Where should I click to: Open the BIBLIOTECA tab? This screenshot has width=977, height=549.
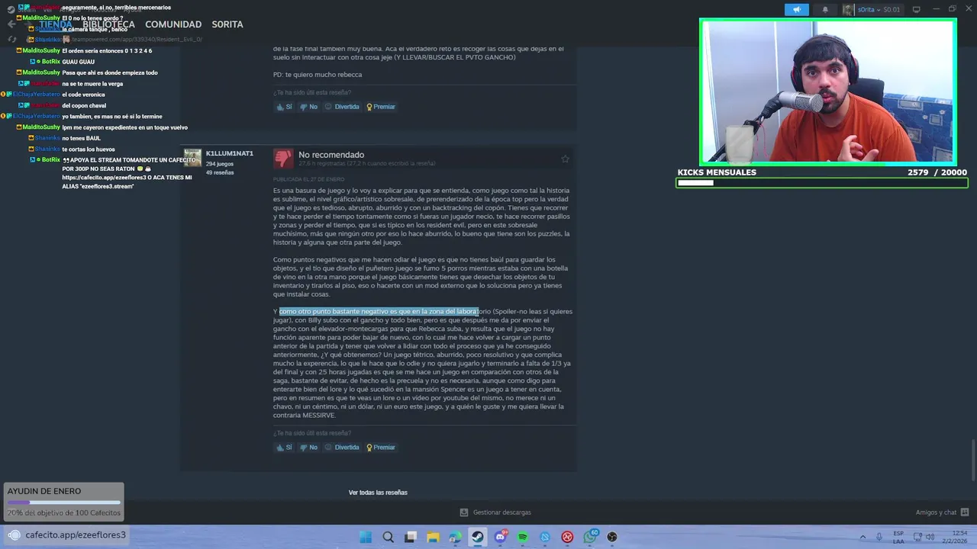pyautogui.click(x=108, y=24)
